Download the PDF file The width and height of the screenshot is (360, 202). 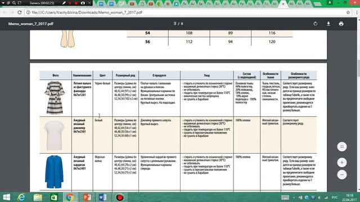click(328, 24)
